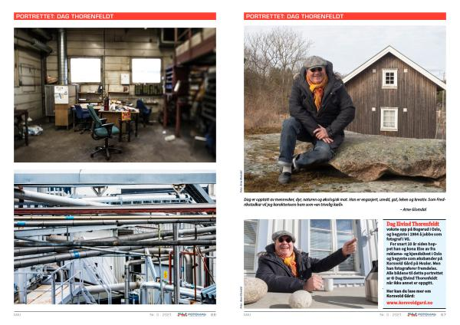Click the MAI label on left page footer
460x325 pixels.
tap(18, 314)
